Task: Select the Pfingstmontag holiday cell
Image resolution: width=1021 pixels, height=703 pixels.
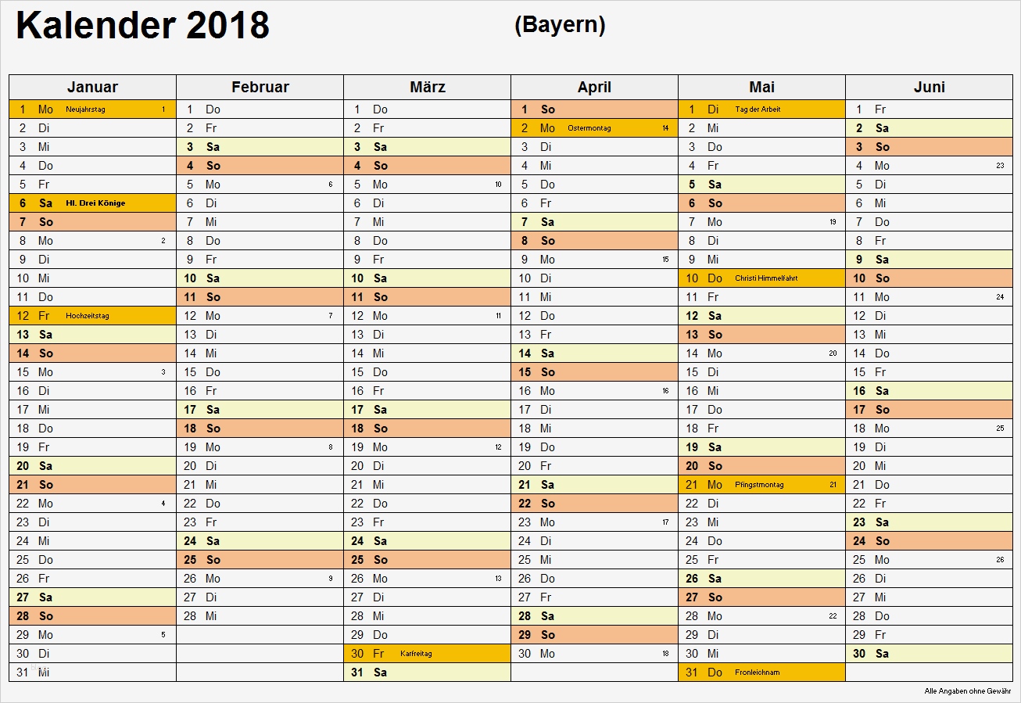Action: (759, 485)
